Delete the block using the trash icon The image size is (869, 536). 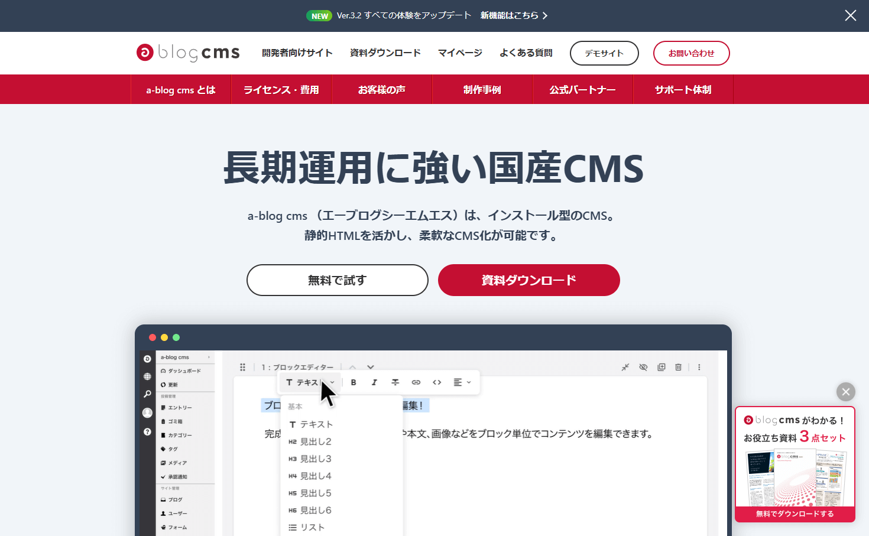[x=678, y=367]
